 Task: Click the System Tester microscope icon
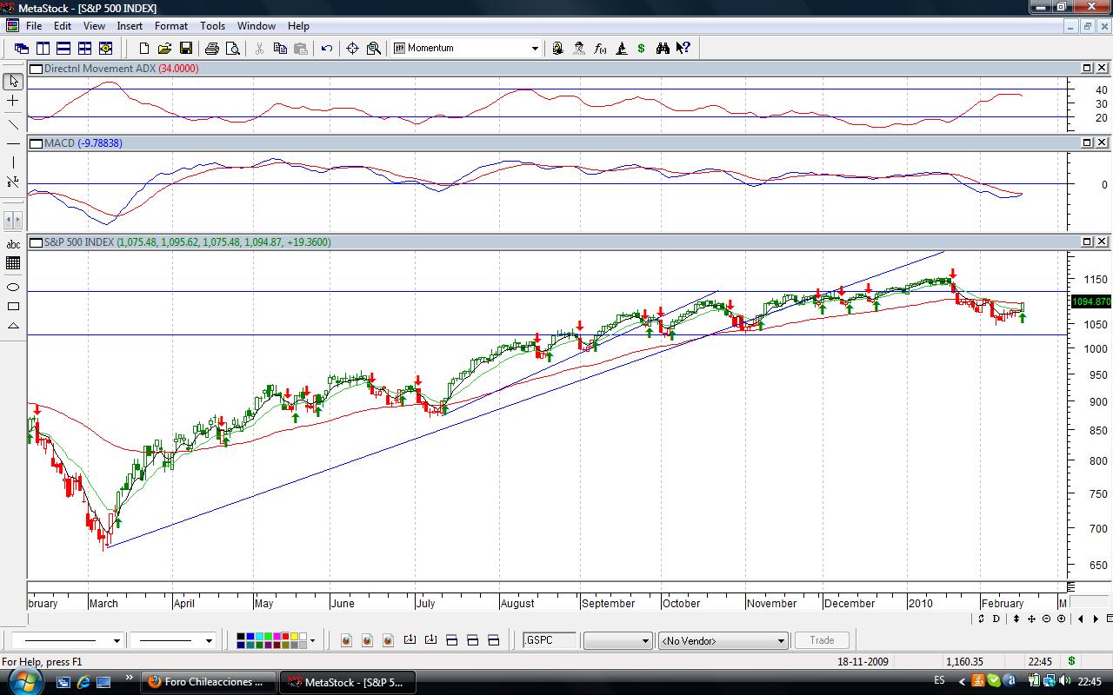(621, 49)
